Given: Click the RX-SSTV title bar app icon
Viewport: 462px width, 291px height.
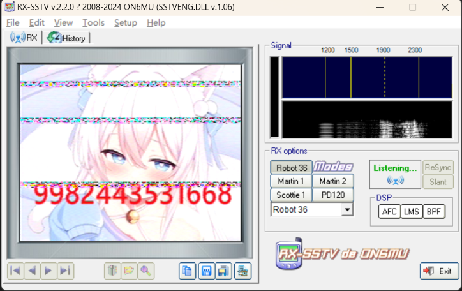Looking at the screenshot, I should (x=10, y=7).
